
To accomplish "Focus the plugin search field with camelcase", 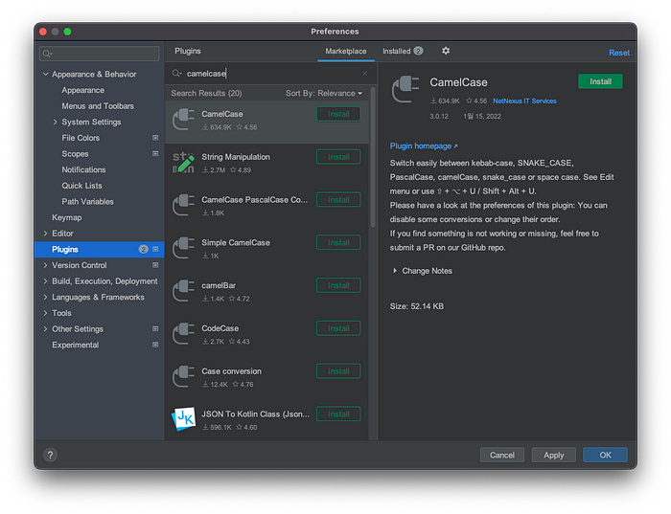I will pos(270,74).
